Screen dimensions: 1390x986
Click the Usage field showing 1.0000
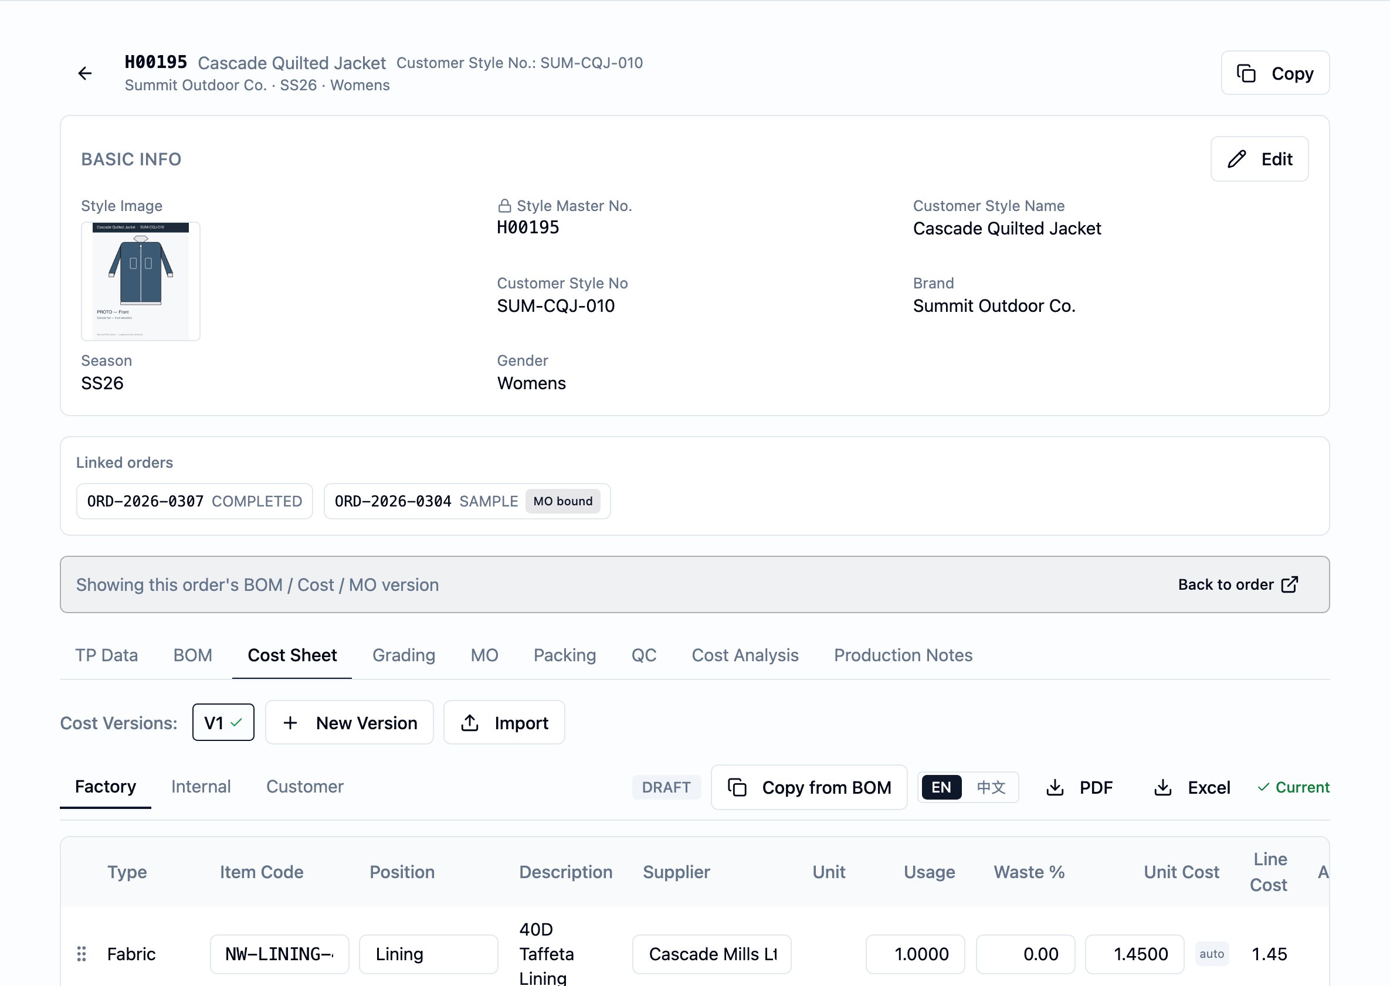coord(915,954)
